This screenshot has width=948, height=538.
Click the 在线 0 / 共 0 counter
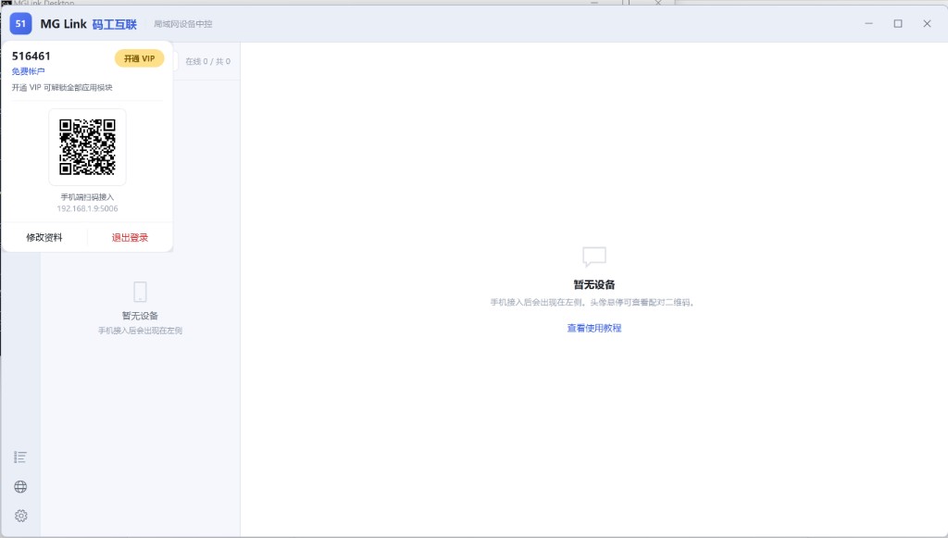(208, 62)
